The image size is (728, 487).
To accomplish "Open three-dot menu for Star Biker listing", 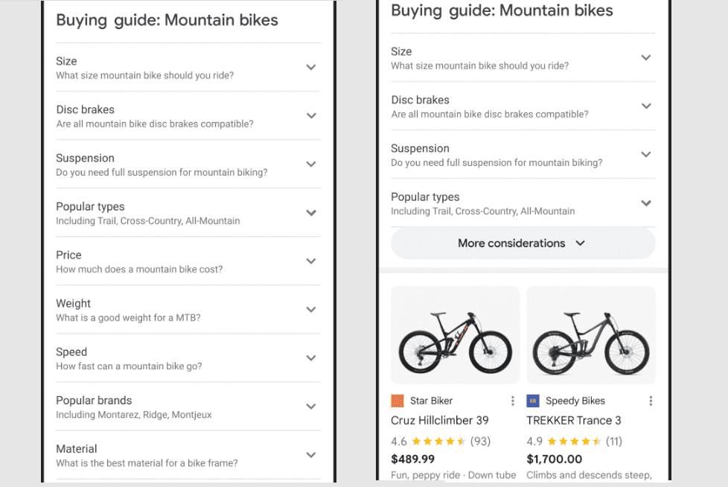I will pyautogui.click(x=512, y=401).
